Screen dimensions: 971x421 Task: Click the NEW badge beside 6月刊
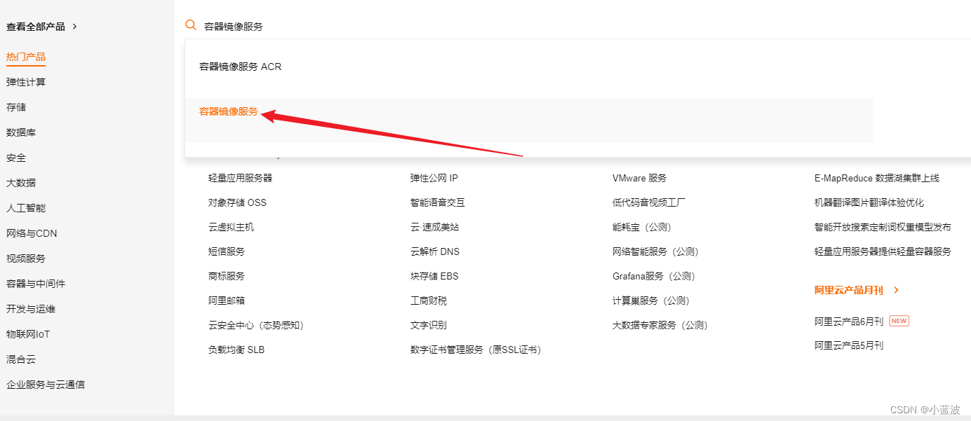tap(899, 321)
